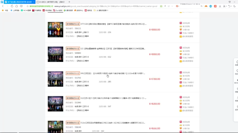Image resolution: width=238 pixels, height=133 pixels.
Task: Open thumbnail of item 549890
Action: 55,54
